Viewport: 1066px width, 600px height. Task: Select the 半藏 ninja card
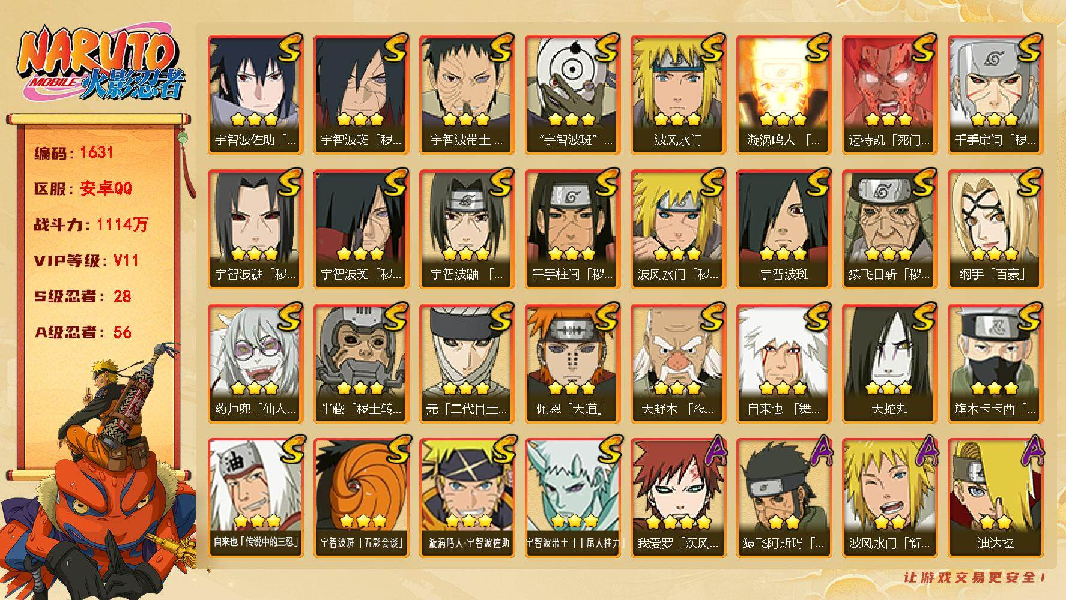[361, 364]
